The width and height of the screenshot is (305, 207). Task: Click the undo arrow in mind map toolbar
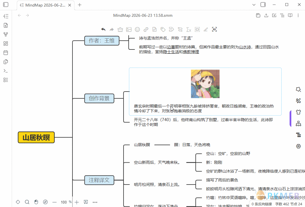(x=103, y=30)
